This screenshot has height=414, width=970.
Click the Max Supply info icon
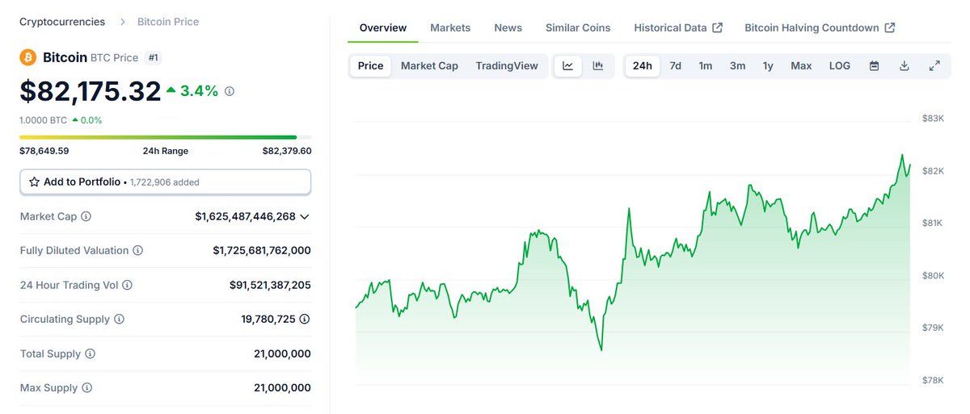pyautogui.click(x=86, y=388)
